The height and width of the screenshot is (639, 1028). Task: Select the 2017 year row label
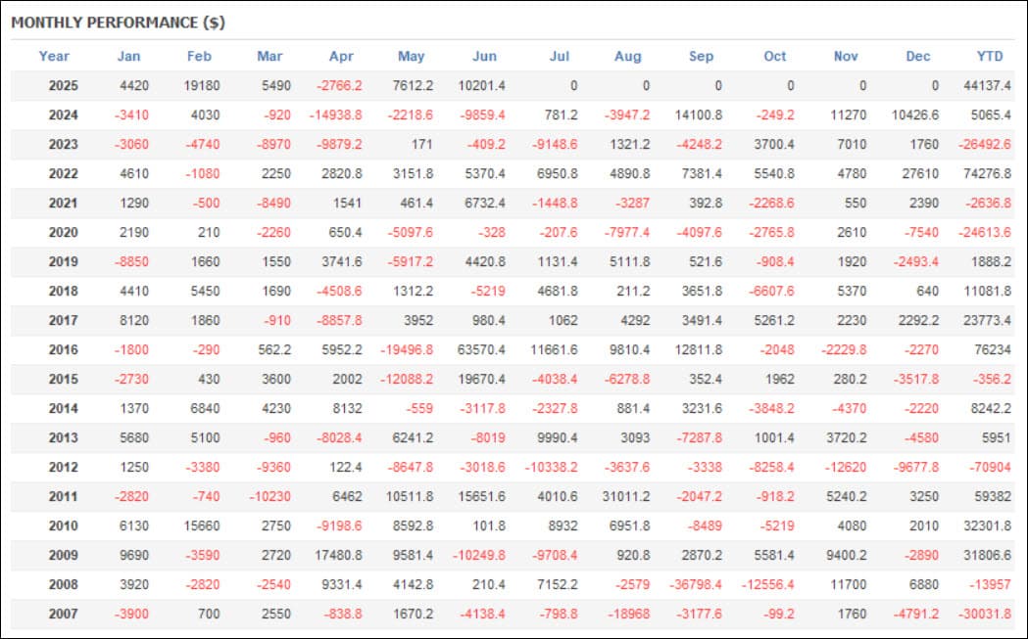click(63, 321)
